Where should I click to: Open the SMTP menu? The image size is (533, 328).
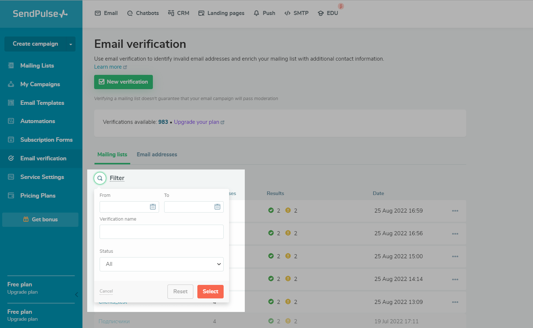tap(296, 13)
